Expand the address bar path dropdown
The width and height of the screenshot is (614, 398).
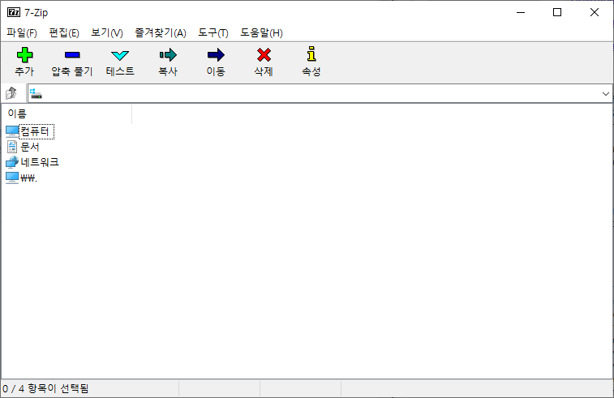pos(605,94)
